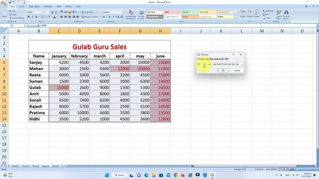The height and width of the screenshot is (179, 319).
Task: Open File Explorer from taskbar
Action: 154,175
